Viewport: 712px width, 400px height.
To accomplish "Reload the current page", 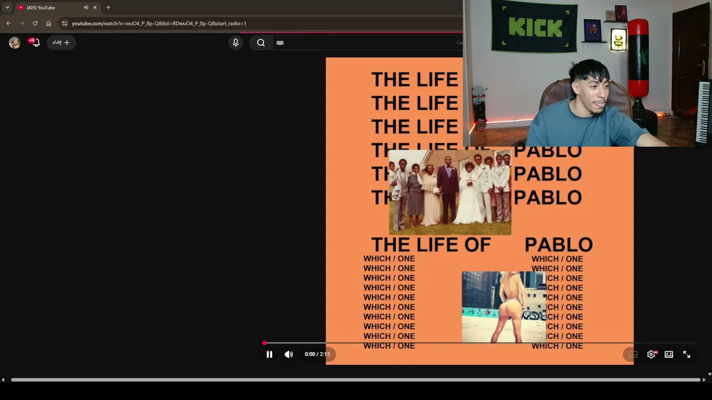I will click(35, 23).
